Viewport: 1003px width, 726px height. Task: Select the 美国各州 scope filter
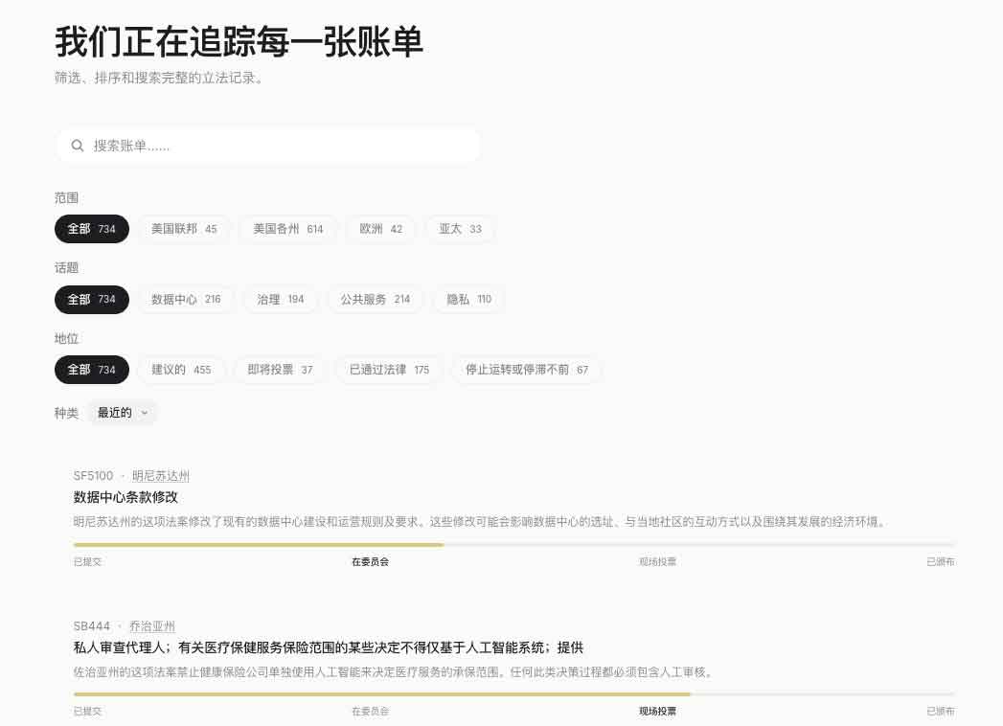point(287,229)
